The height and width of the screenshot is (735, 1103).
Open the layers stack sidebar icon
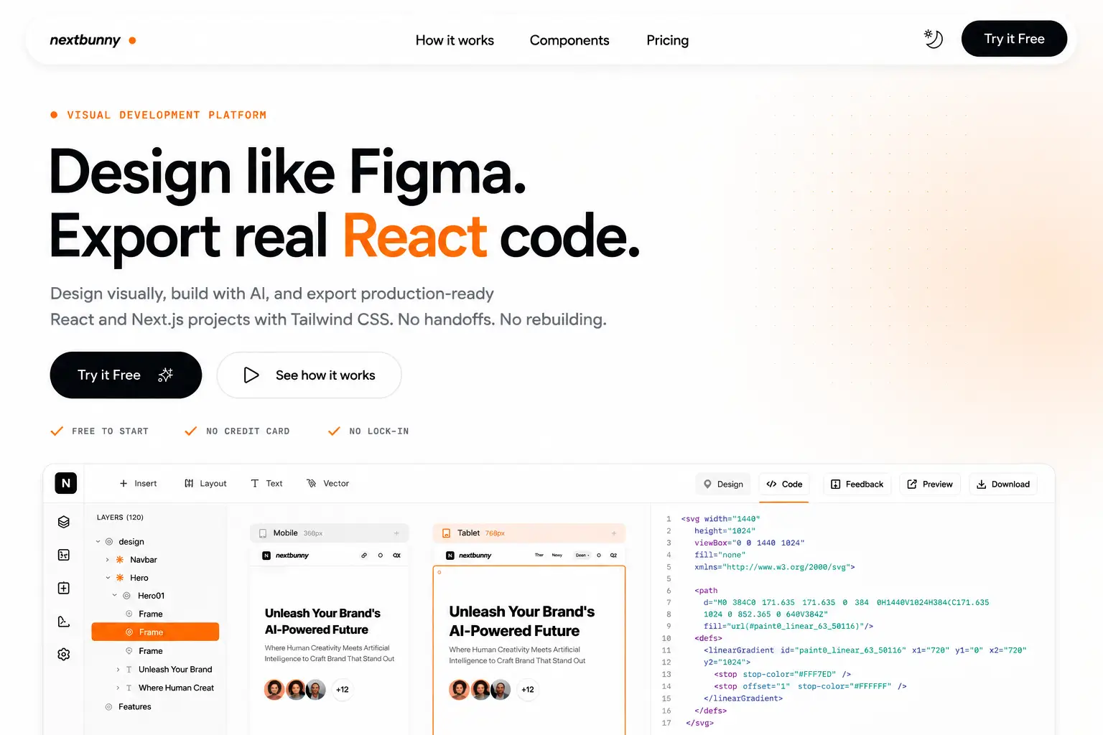(x=64, y=522)
